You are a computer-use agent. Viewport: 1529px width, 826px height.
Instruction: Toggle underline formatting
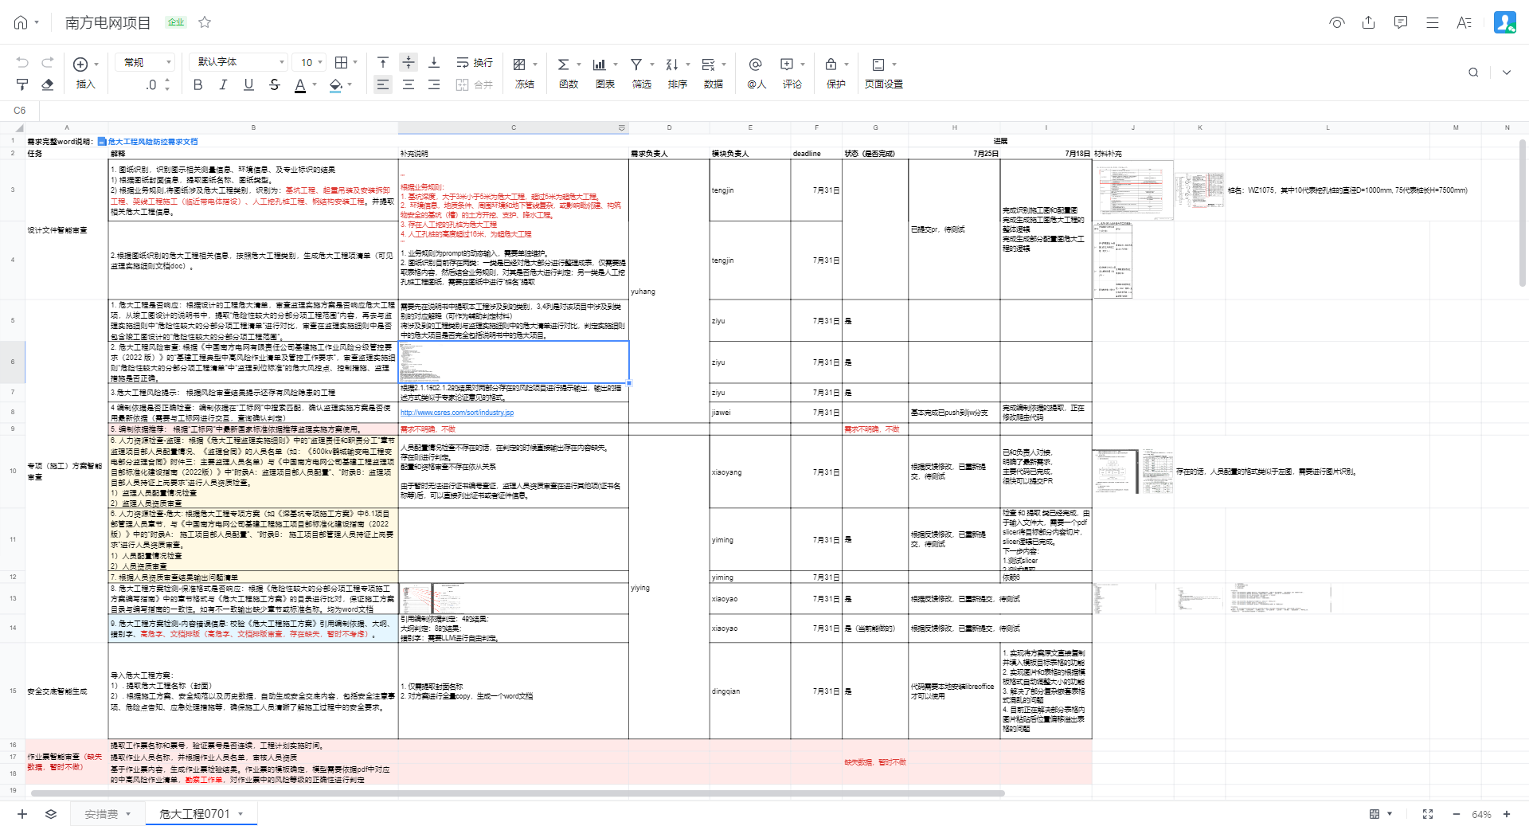[x=249, y=84]
